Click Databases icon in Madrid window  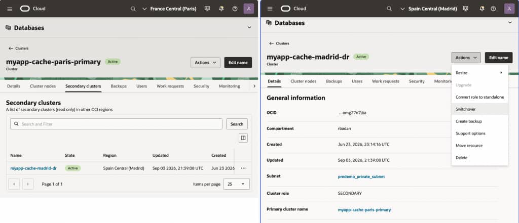(269, 23)
